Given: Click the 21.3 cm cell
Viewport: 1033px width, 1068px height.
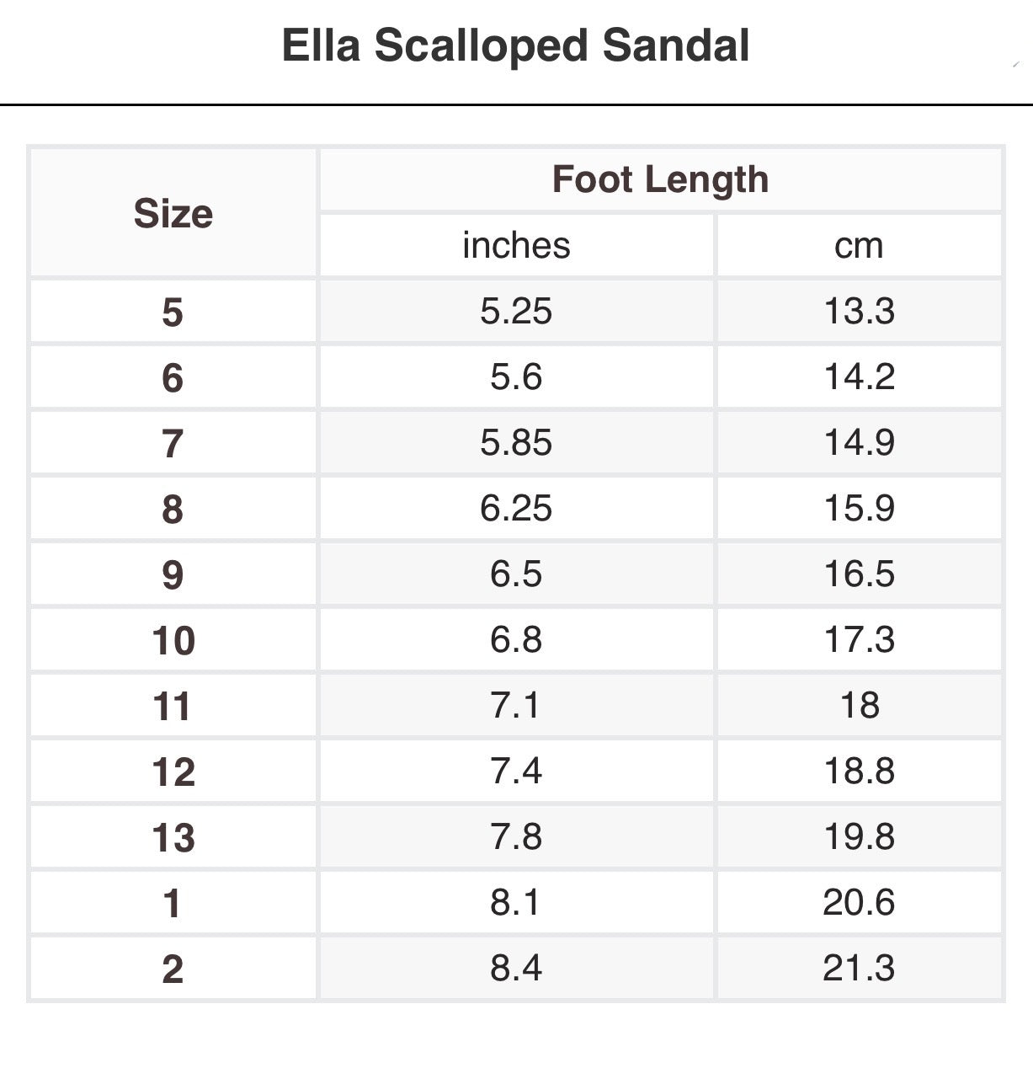Looking at the screenshot, I should coord(859,968).
